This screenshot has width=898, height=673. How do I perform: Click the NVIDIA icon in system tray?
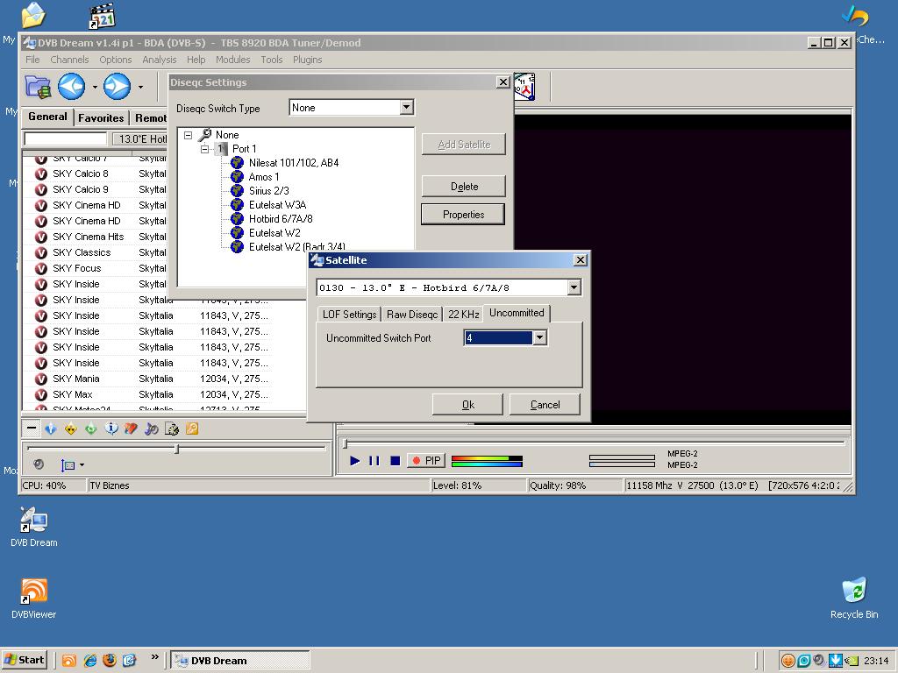pos(852,661)
